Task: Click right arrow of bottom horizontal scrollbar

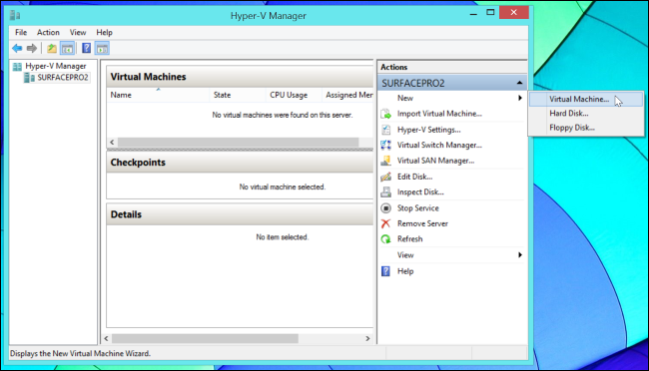Action: (367, 339)
